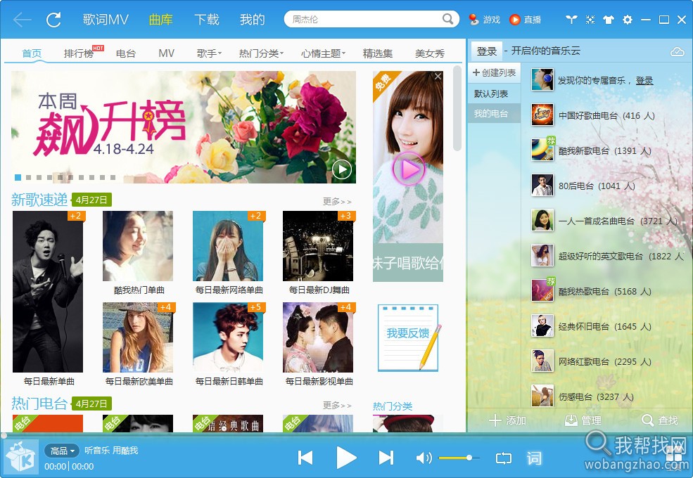Click the content vertical scrollbar
693x478 pixels.
tap(457, 108)
